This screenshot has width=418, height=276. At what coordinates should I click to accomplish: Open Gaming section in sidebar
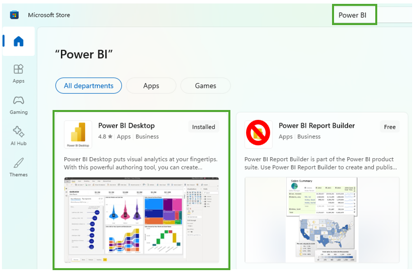[18, 105]
